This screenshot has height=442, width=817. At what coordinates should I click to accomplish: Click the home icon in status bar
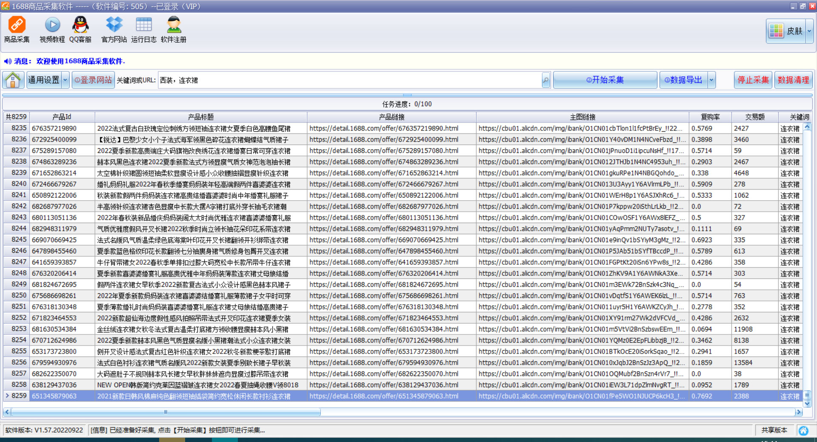click(x=803, y=431)
